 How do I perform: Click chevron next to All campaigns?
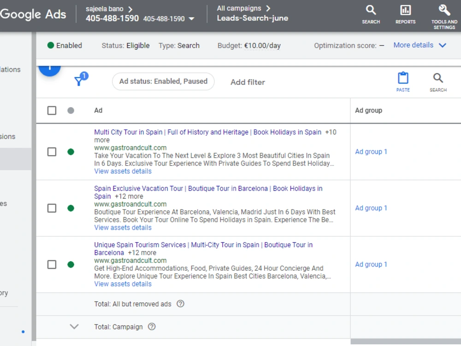coord(268,8)
